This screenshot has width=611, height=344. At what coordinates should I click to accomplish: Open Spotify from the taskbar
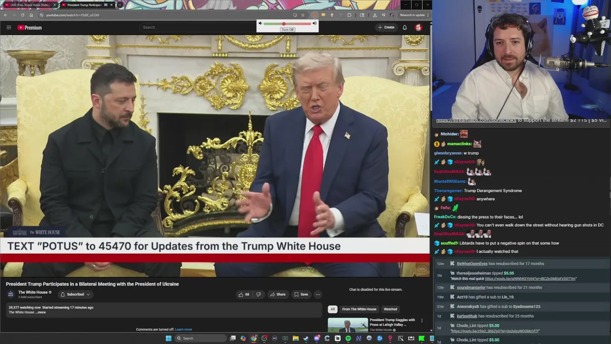pyautogui.click(x=348, y=338)
